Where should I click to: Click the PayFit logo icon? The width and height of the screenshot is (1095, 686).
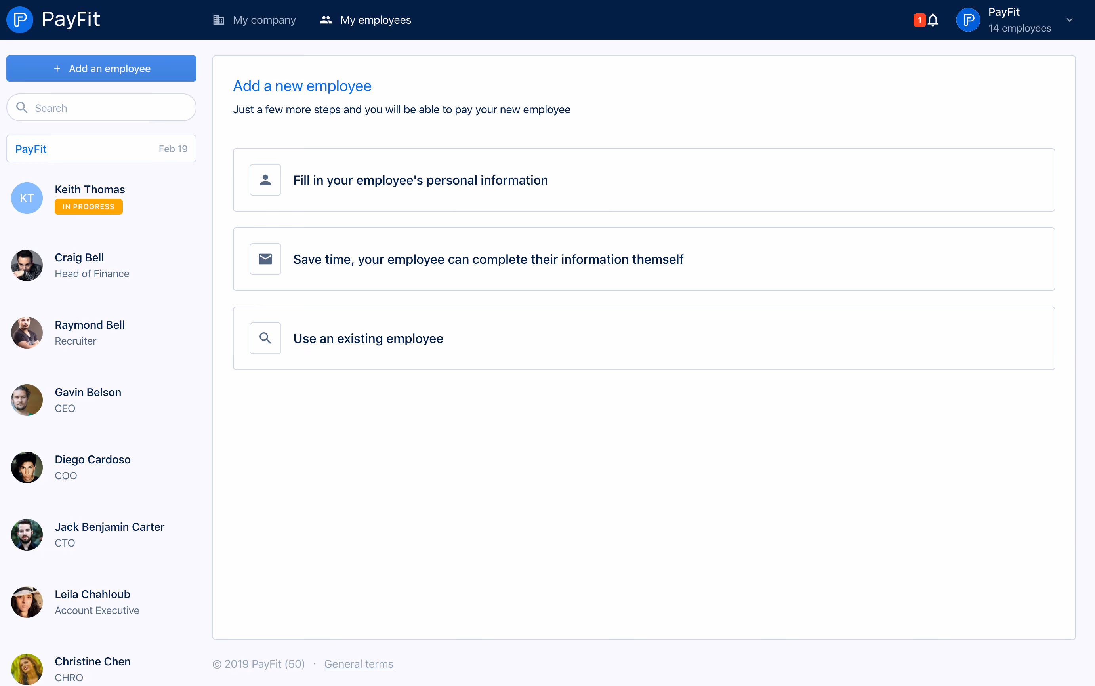[20, 19]
